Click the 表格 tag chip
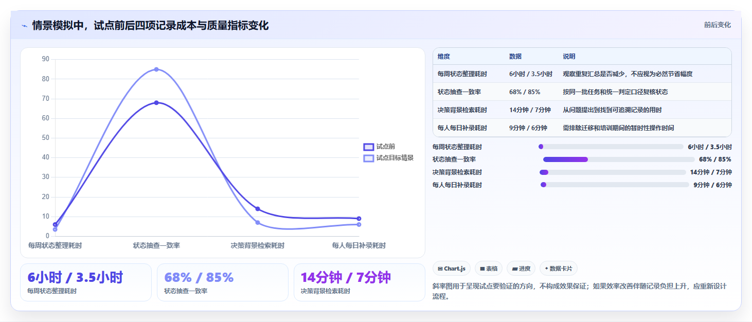752x322 pixels. pos(489,269)
